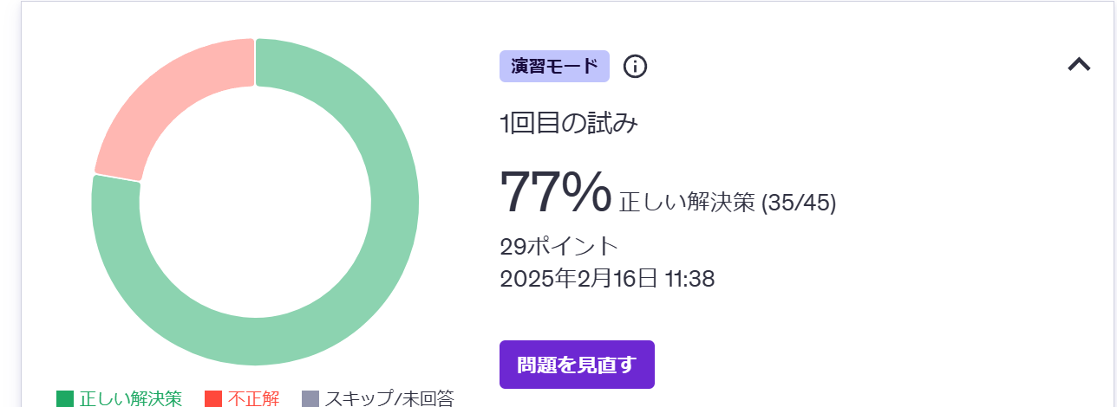
Task: Click the date 2025年2月16日 11:38
Action: pos(607,279)
